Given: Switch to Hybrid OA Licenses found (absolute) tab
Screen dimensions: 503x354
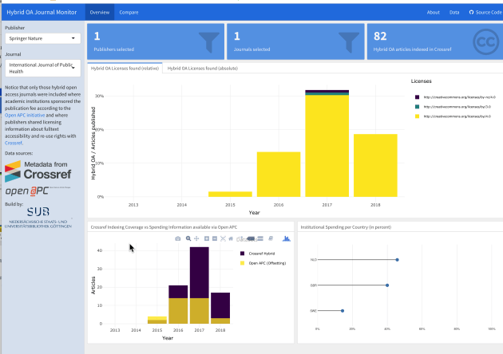Looking at the screenshot, I should click(203, 69).
